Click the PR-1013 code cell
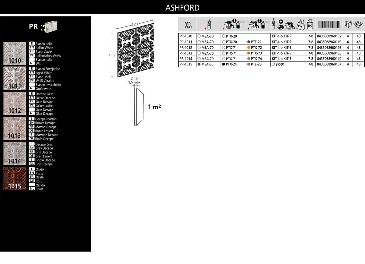The height and width of the screenshot is (264, 365). (187, 53)
